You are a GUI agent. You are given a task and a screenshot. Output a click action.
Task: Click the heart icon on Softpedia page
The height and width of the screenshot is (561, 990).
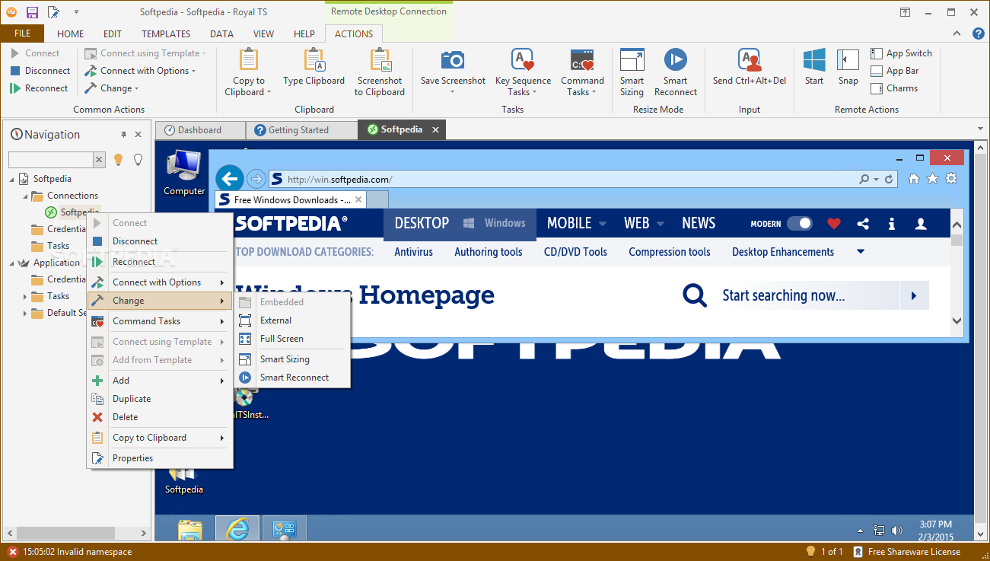(x=834, y=224)
